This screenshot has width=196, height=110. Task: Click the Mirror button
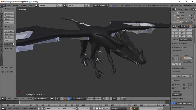pos(9,23)
